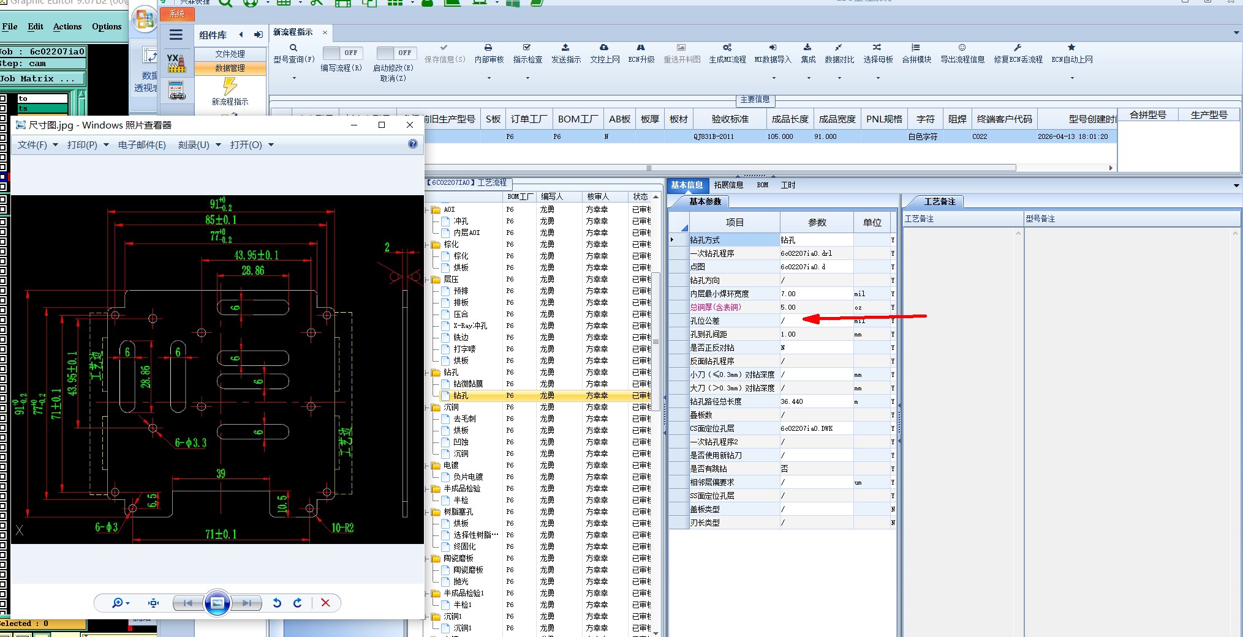The image size is (1243, 637).
Task: Rotate image counterclockwise in photo viewer
Action: (x=277, y=603)
